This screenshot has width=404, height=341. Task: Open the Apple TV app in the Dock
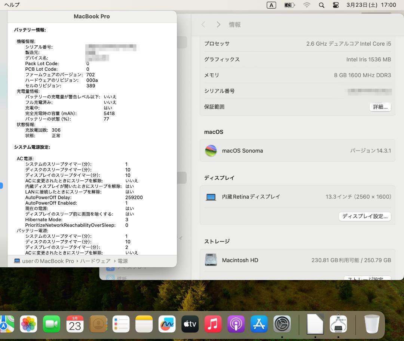[x=190, y=324]
